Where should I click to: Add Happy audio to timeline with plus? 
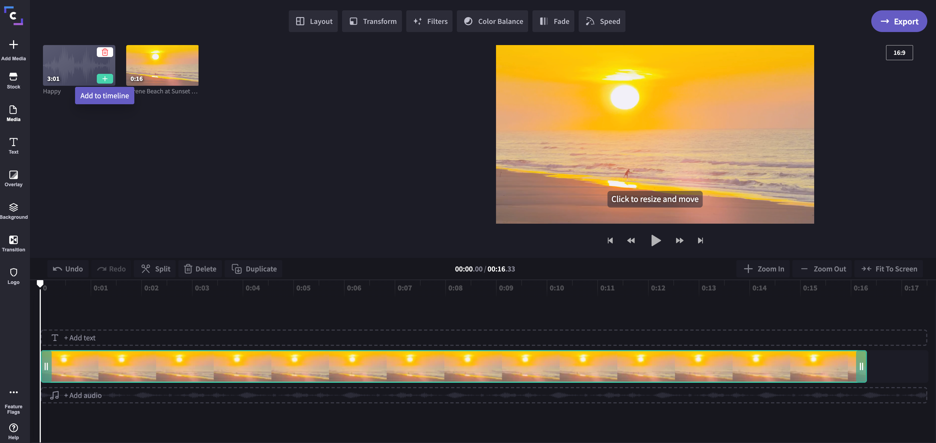[105, 79]
